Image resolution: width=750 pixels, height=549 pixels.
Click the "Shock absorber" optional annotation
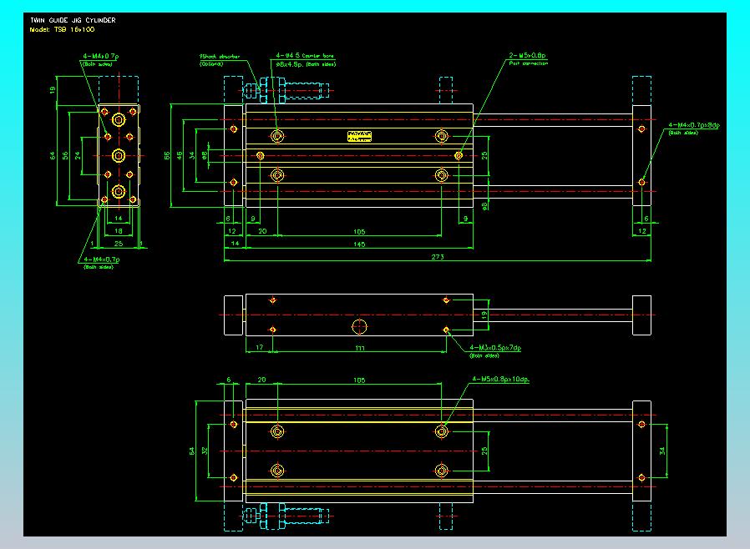point(219,56)
